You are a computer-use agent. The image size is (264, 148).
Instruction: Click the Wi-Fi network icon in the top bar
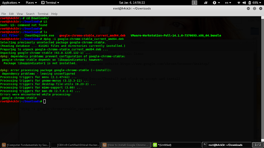(238, 3)
